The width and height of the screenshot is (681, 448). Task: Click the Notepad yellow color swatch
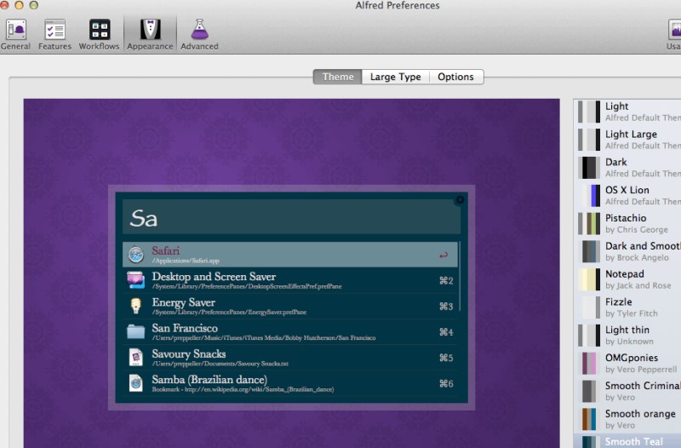589,279
